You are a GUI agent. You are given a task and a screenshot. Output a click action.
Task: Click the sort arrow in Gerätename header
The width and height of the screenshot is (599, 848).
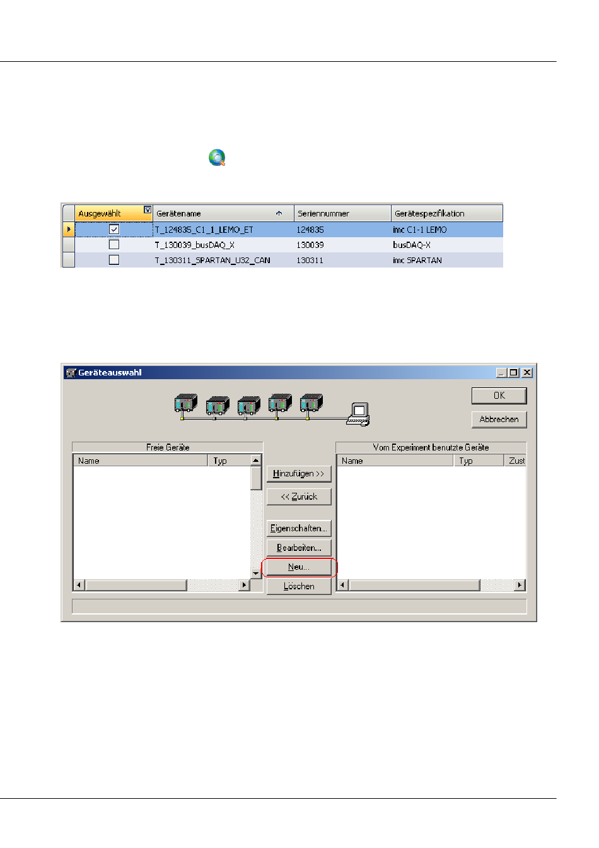coord(279,213)
